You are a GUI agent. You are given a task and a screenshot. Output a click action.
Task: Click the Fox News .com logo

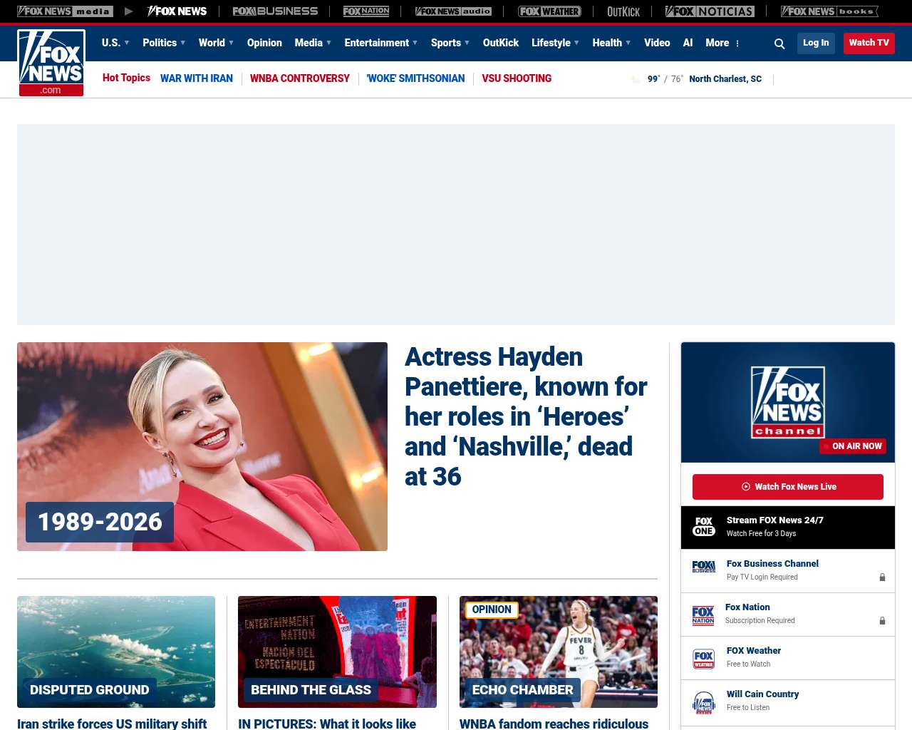click(x=51, y=63)
